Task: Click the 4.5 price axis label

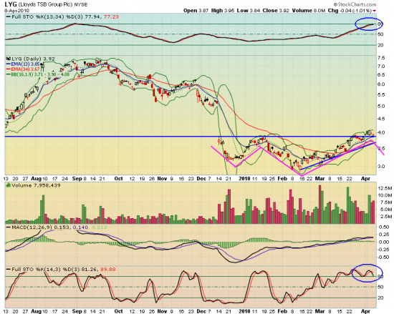Action: click(381, 119)
